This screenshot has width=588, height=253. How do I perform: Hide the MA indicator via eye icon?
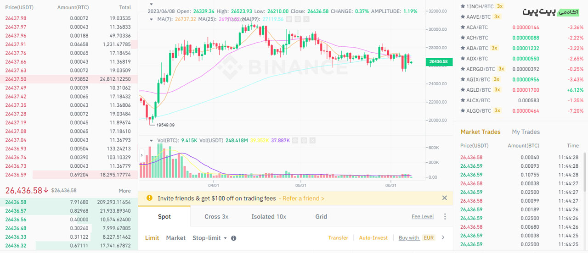point(289,19)
